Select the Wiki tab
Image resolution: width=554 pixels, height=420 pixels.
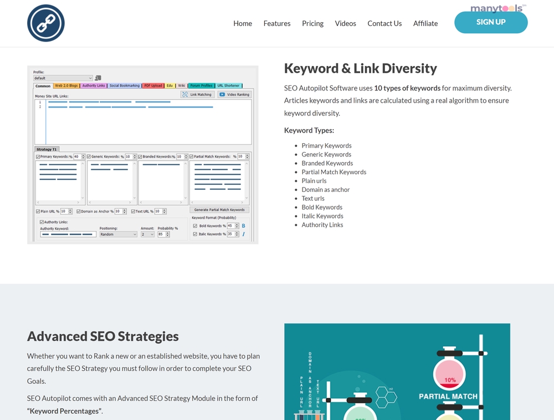pyautogui.click(x=182, y=85)
